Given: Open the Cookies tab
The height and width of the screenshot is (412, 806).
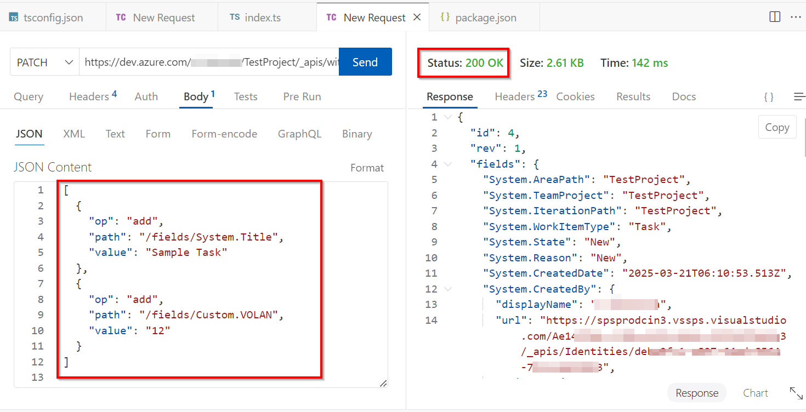Looking at the screenshot, I should pos(575,96).
